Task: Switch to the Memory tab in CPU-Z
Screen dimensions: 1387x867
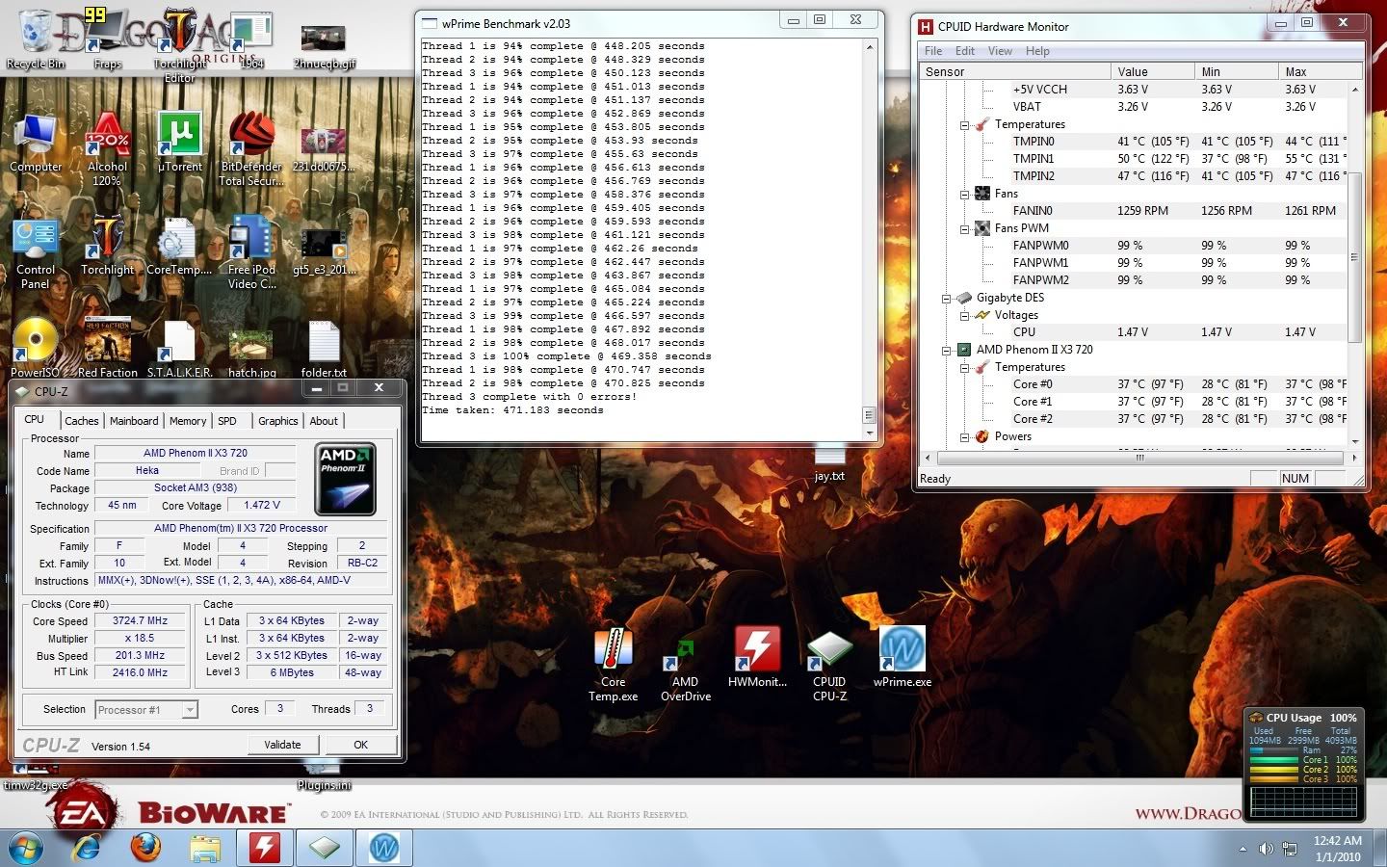Action: (188, 421)
